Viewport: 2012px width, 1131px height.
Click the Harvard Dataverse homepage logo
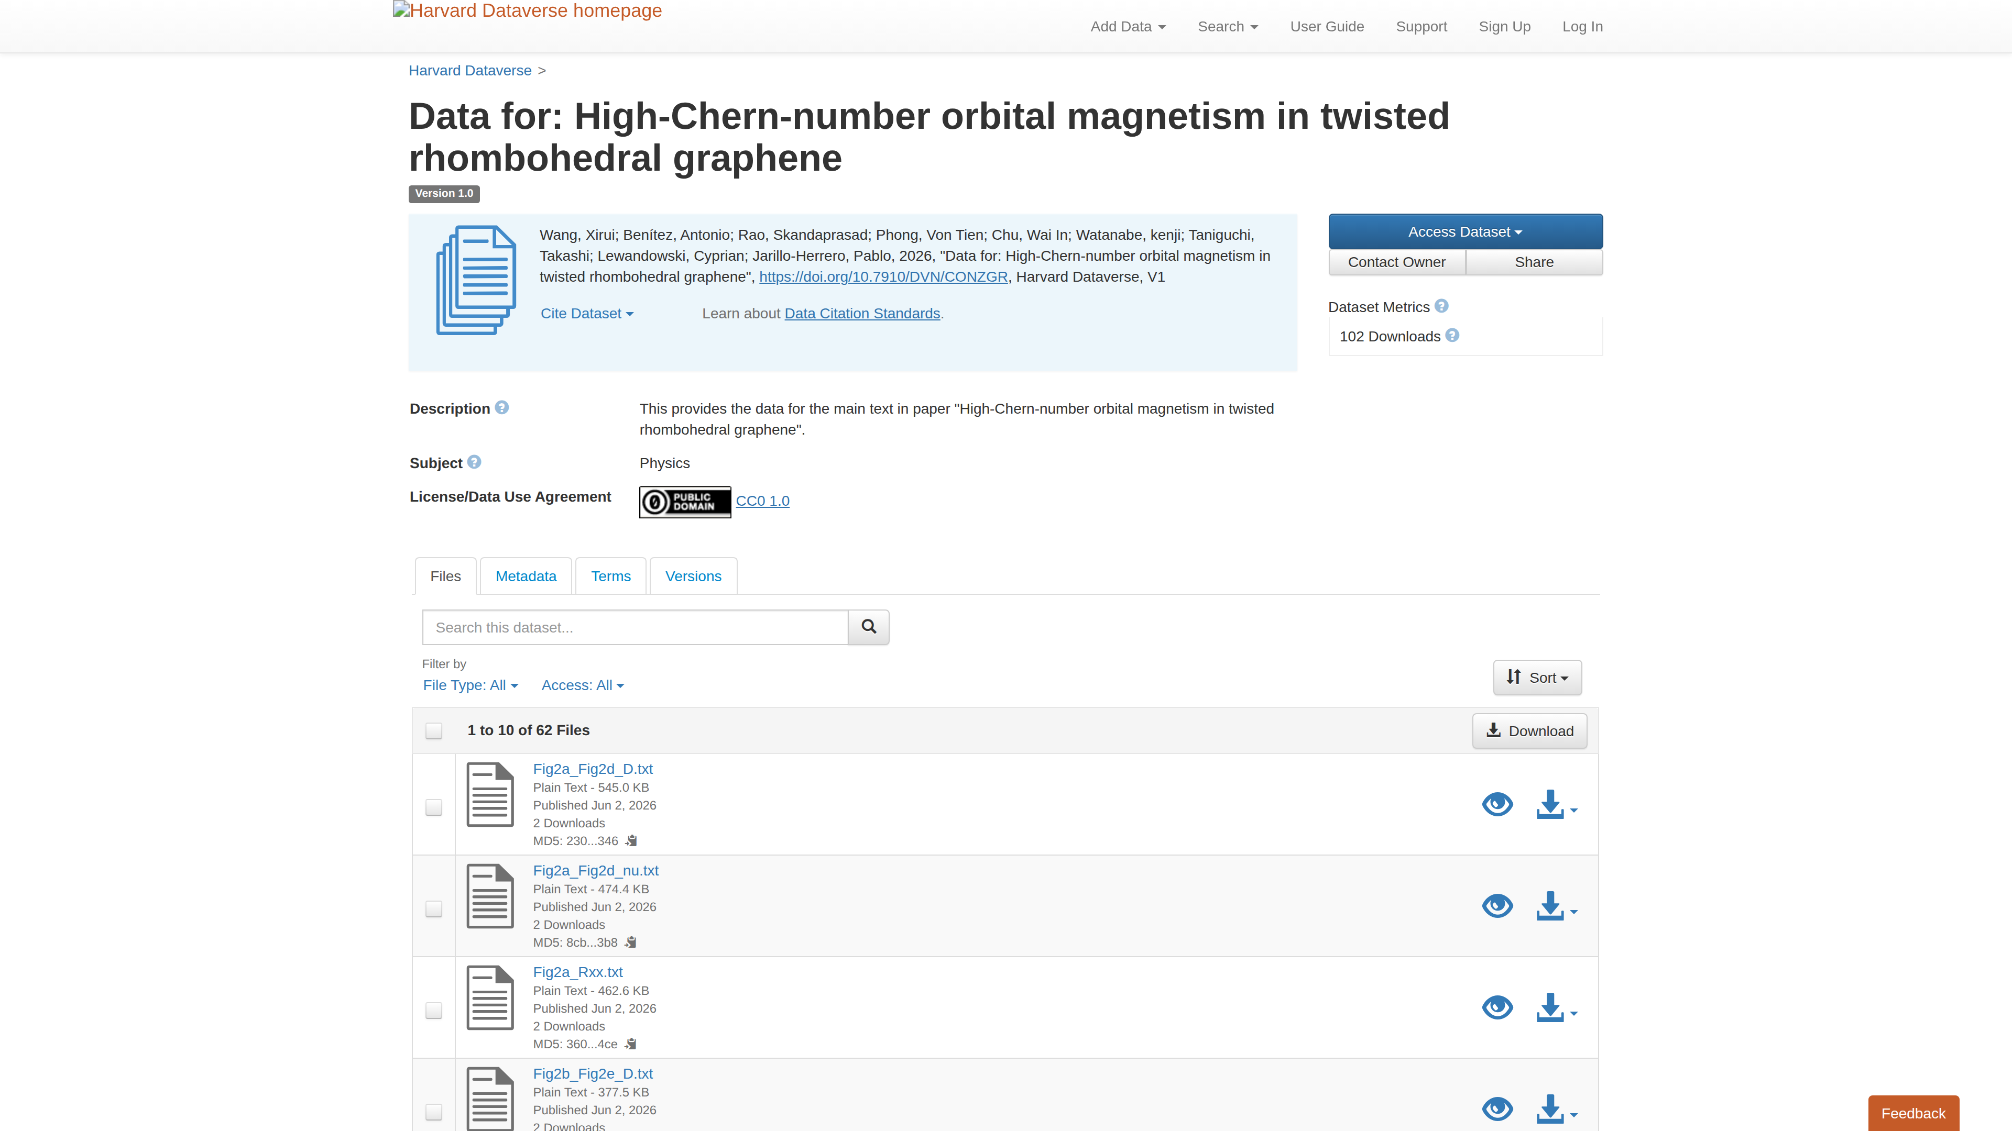tap(527, 11)
